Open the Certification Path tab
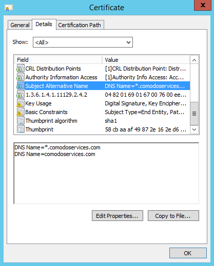The image size is (214, 266). [80, 25]
